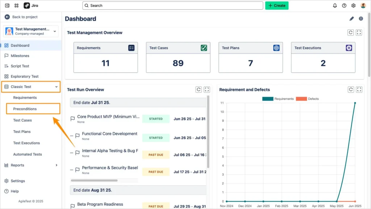Toggle Defects series in chart legend
Screen dimensions: 371x209
click(307, 99)
